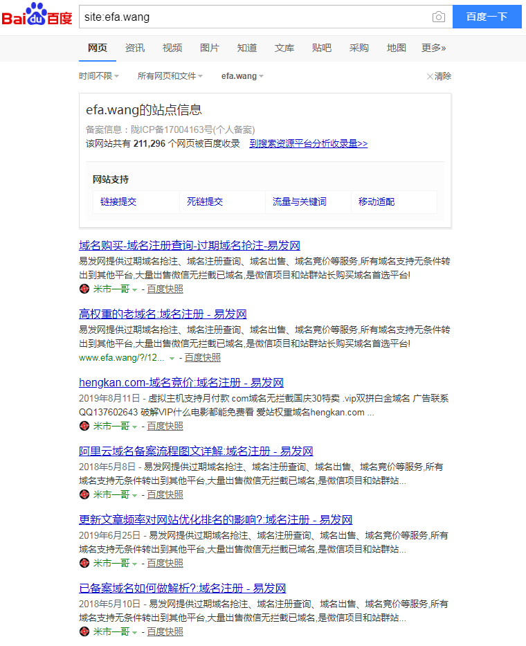Click www.efa.wang/?/12... URL

122,357
